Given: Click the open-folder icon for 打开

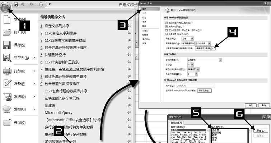Looking at the screenshot, I should pos(7,32).
